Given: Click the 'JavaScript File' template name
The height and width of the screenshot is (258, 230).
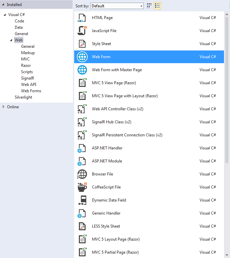Looking at the screenshot, I should [x=104, y=31].
